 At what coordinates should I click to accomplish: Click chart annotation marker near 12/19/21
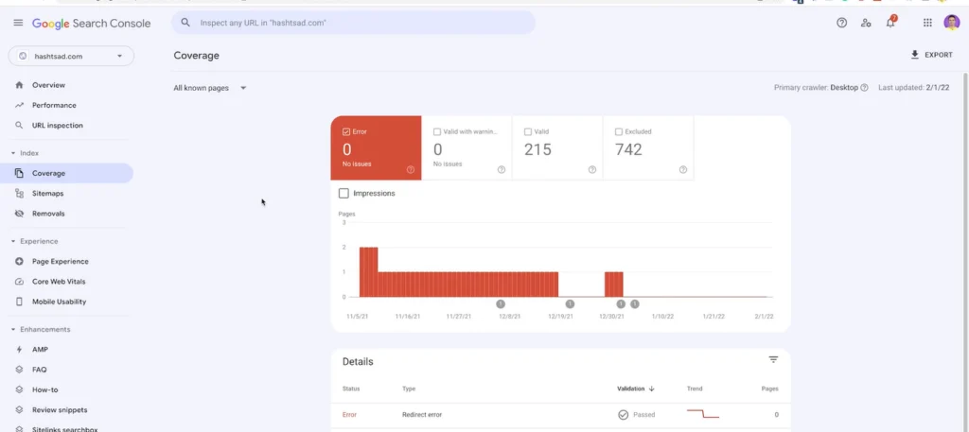(570, 303)
